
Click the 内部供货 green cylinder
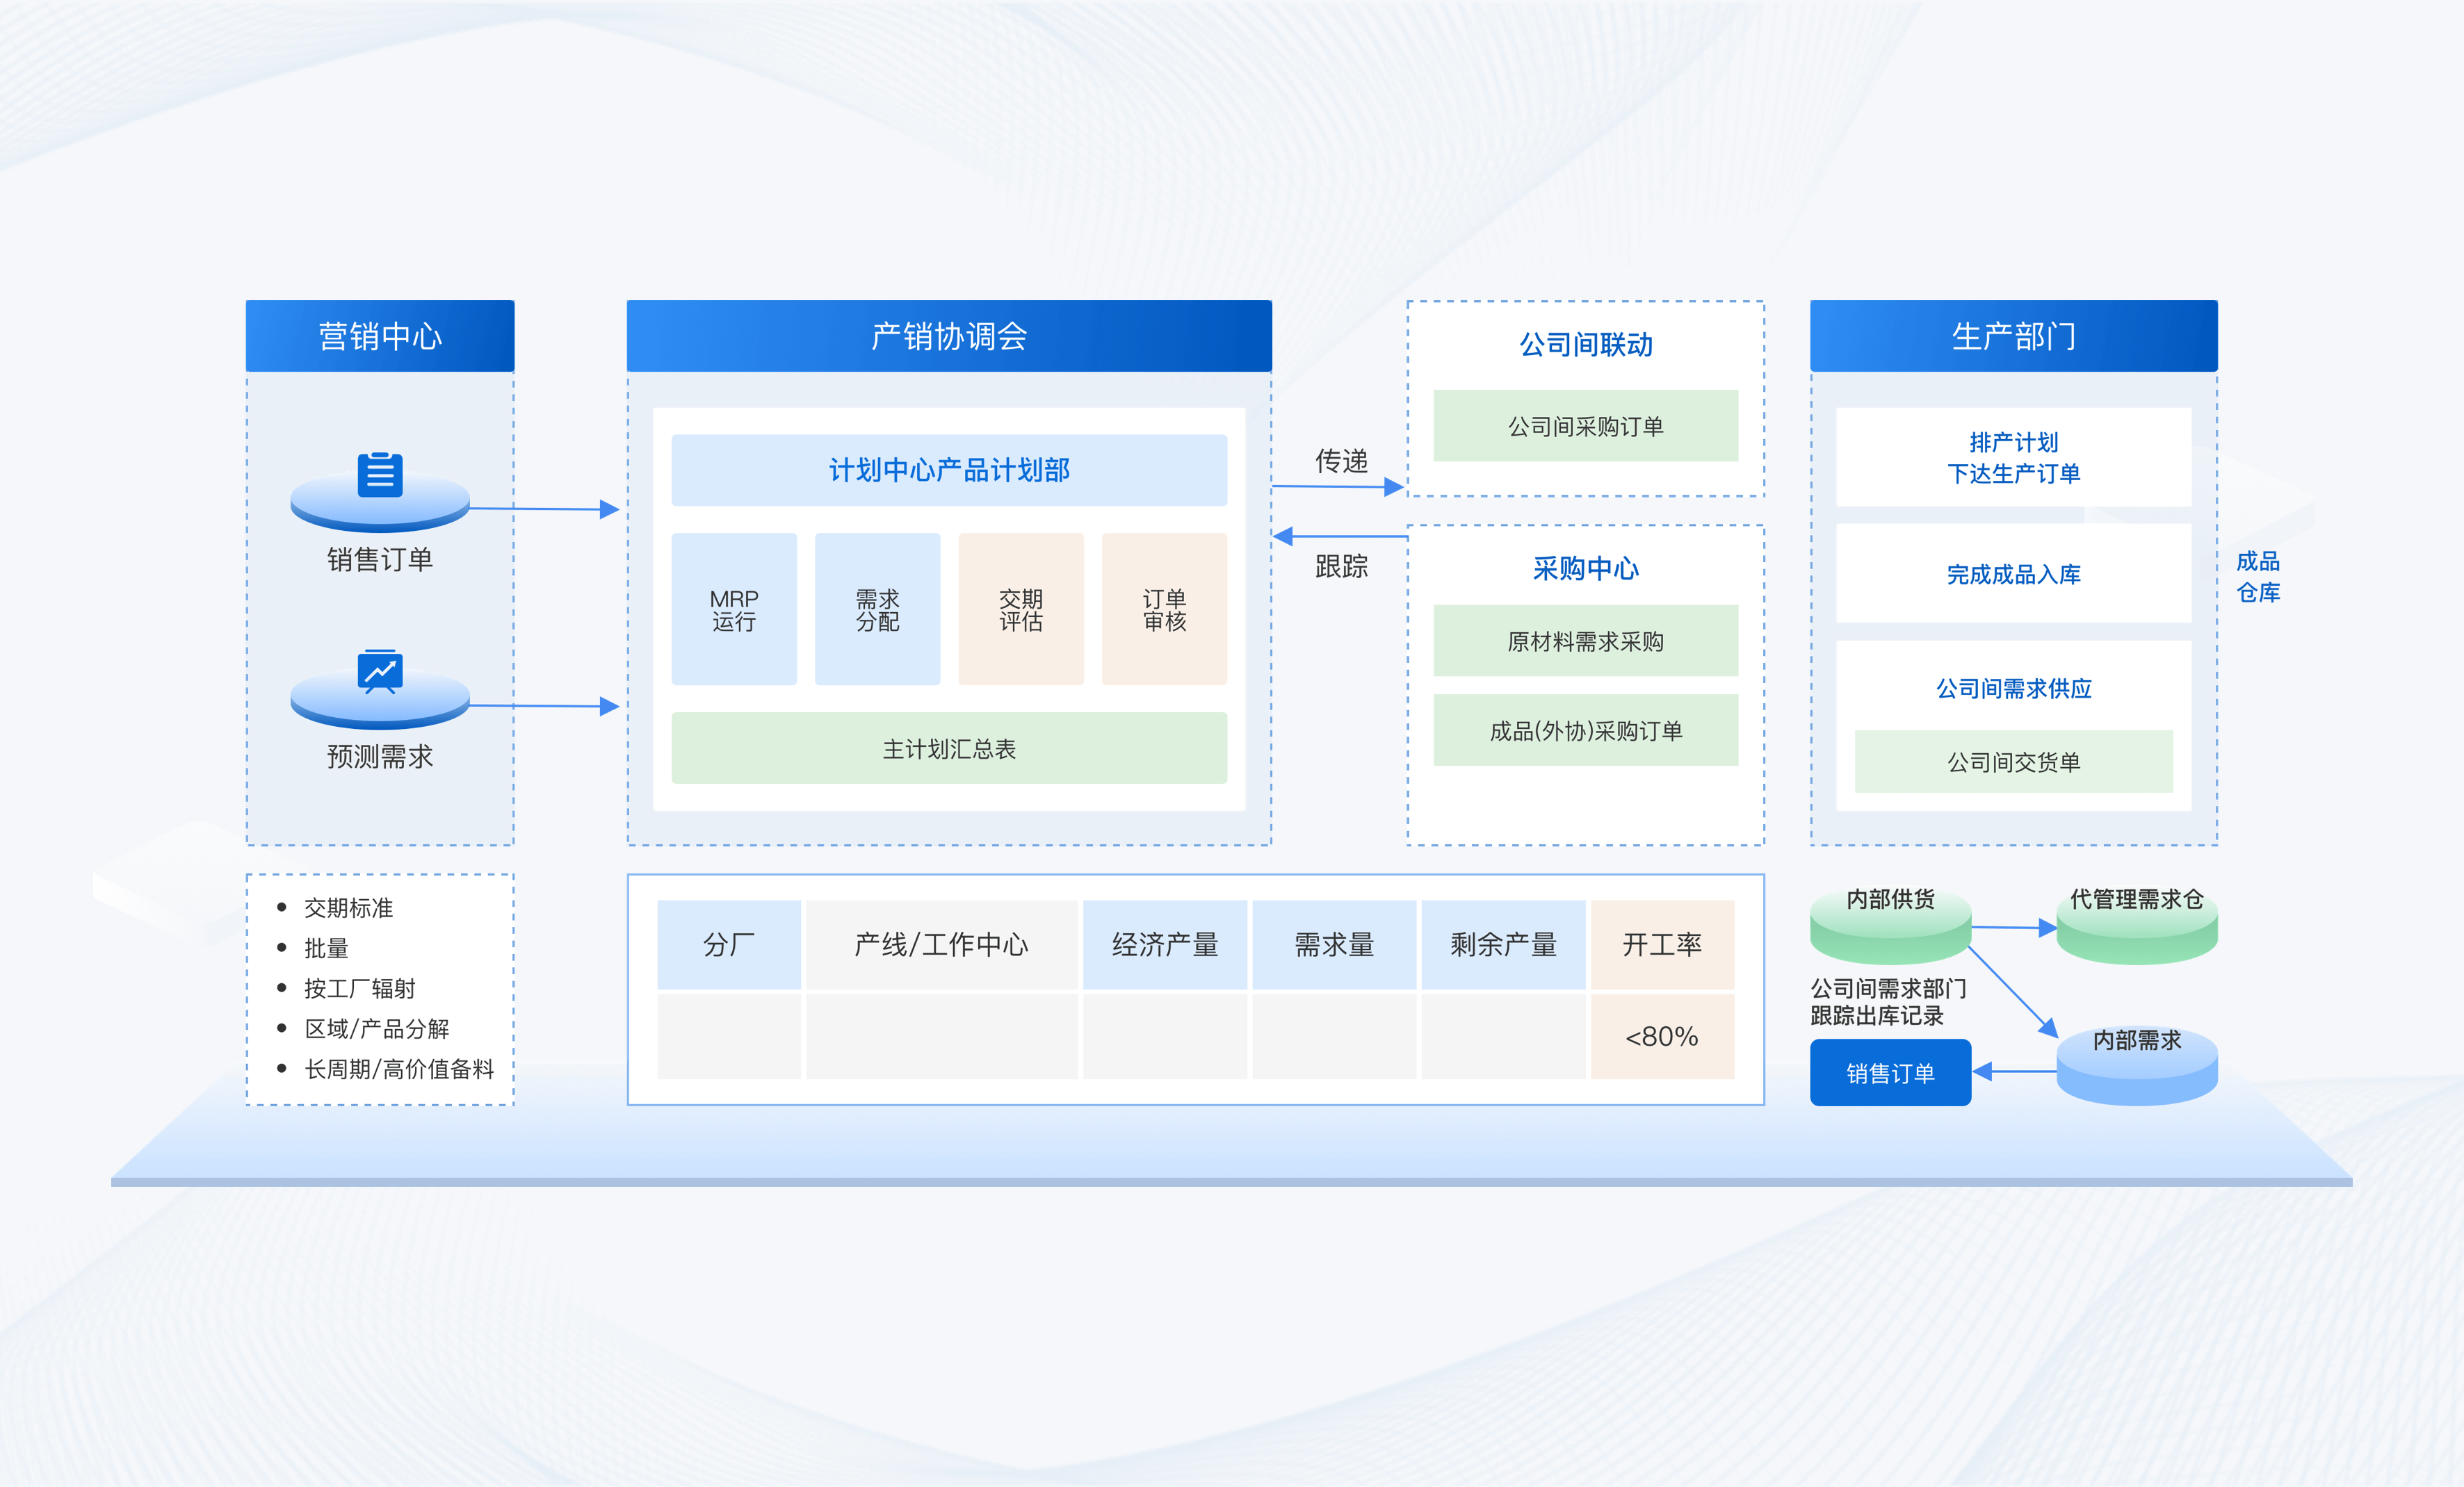[x=1890, y=924]
